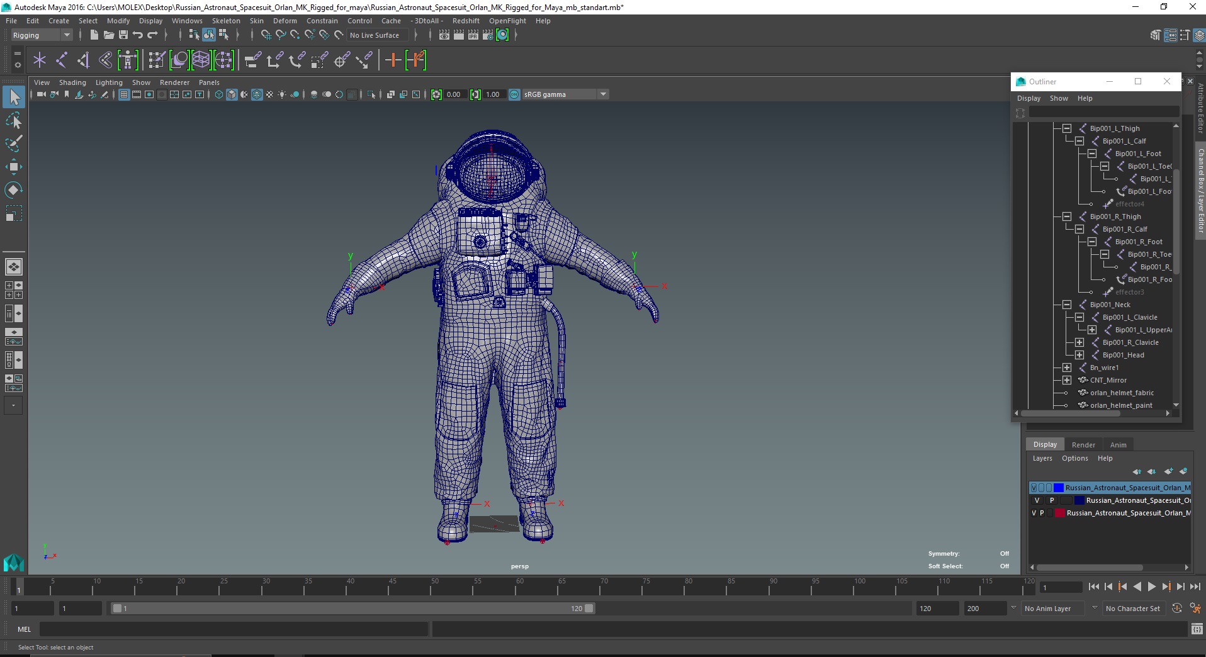Activate the Move tool in toolbox
Screen dimensions: 1206x657
[14, 167]
